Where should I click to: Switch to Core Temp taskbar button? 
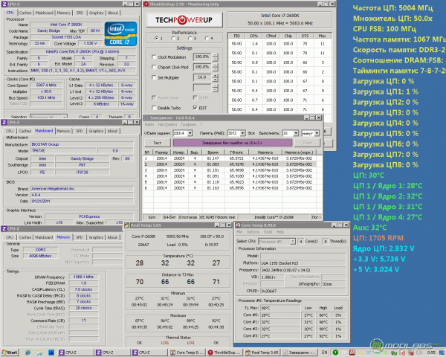tap(187, 353)
